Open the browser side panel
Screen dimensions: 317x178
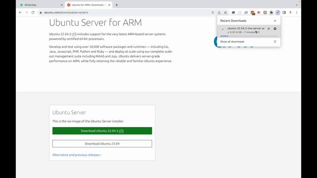coord(284,12)
